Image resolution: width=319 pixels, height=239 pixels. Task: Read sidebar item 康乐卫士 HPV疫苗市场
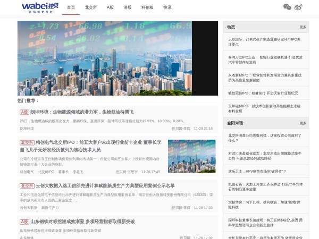pyautogui.click(x=257, y=172)
